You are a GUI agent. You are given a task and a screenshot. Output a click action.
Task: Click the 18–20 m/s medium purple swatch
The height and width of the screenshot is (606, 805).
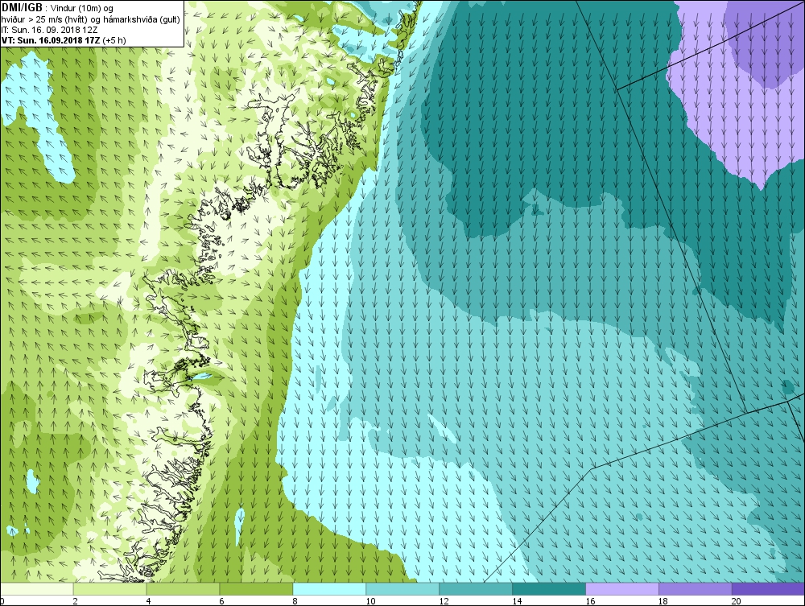[696, 589]
